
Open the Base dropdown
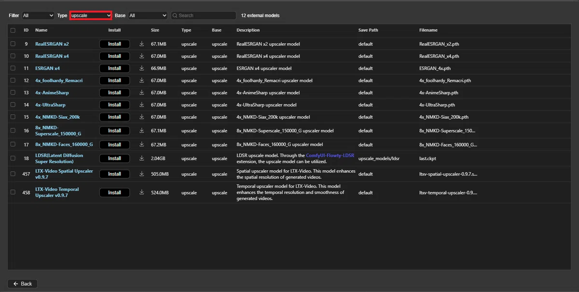pyautogui.click(x=148, y=15)
